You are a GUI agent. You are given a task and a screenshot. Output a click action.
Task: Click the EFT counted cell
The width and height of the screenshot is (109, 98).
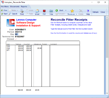28,50
